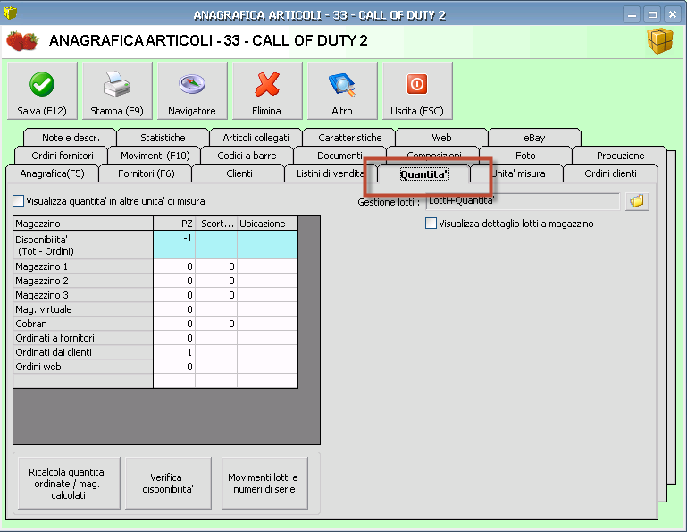Switch to the Codici a barre tab

[x=247, y=156]
